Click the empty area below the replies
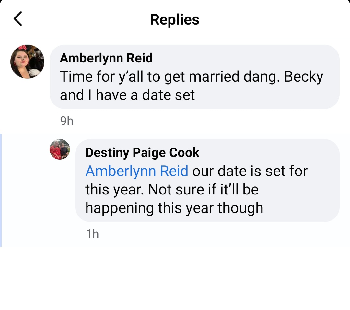Image resolution: width=350 pixels, height=310 pixels. 175,279
